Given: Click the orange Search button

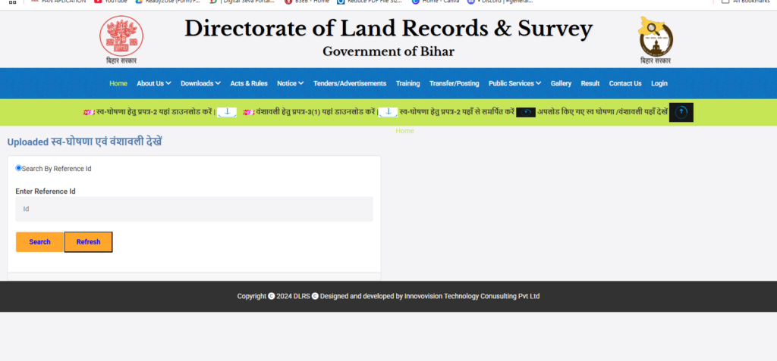Looking at the screenshot, I should click(x=39, y=242).
